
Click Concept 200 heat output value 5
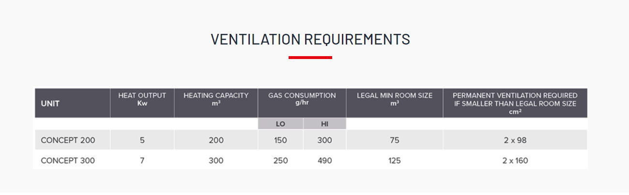click(142, 140)
